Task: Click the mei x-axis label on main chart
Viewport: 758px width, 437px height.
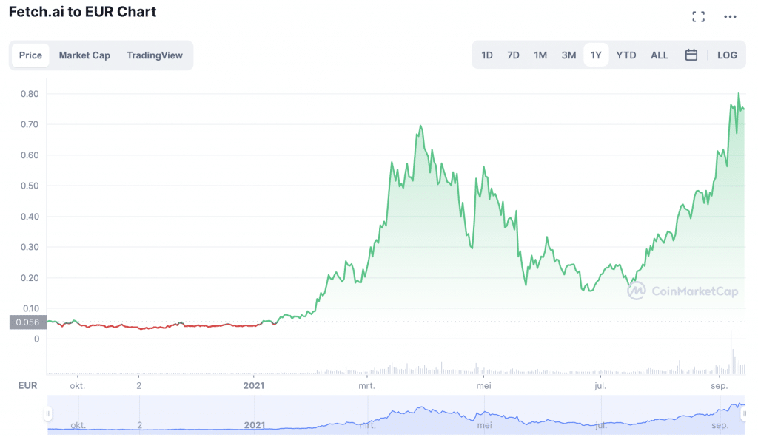Action: (x=483, y=386)
